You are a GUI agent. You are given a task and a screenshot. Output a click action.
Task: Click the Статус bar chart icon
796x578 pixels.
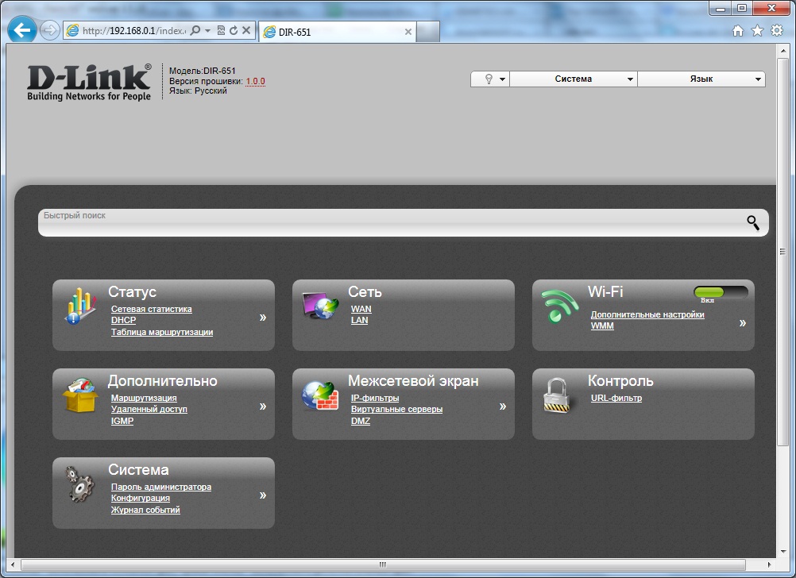click(79, 307)
